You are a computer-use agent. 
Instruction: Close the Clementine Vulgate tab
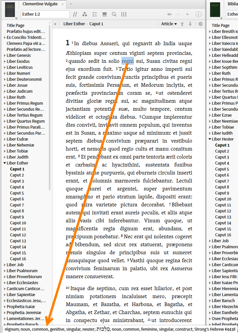click(63, 4)
